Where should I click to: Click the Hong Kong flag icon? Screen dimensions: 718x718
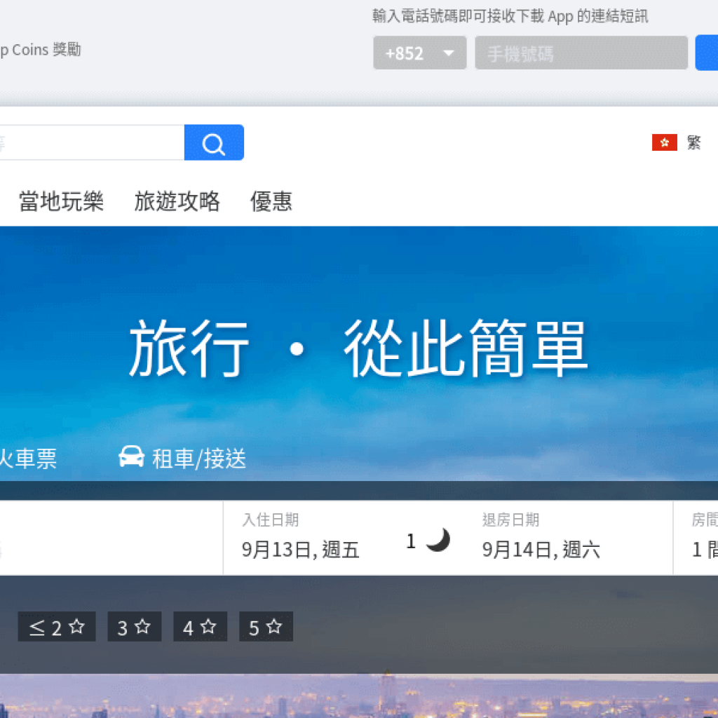[x=664, y=143]
